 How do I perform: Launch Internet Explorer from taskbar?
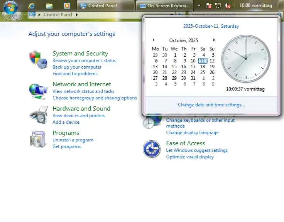coord(32,6)
